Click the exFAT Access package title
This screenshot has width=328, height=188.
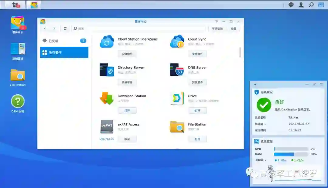click(128, 124)
